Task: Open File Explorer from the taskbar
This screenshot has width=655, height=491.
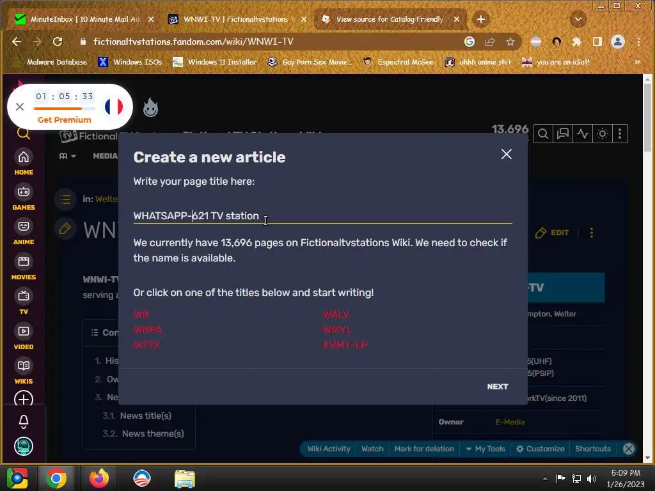Action: (x=185, y=479)
